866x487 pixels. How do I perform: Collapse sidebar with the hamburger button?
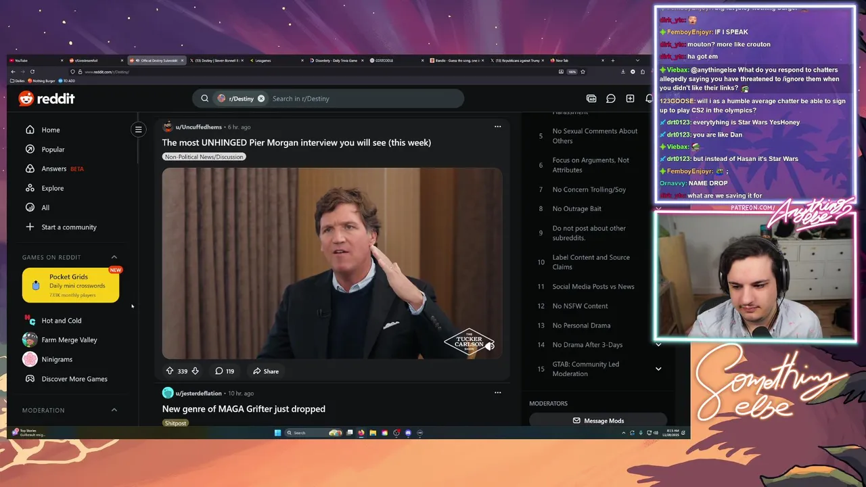click(138, 129)
